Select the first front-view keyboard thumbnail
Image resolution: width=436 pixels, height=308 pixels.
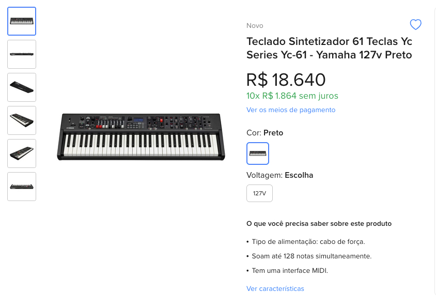pyautogui.click(x=22, y=21)
